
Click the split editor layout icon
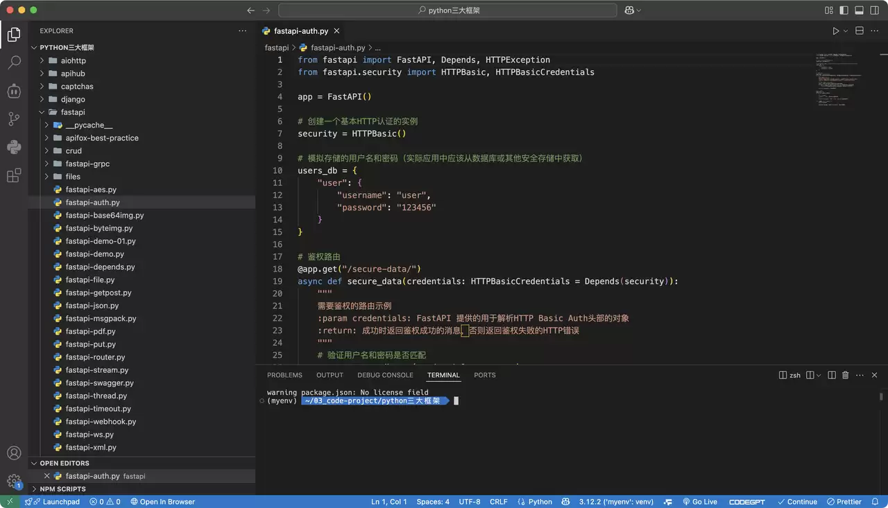859,31
